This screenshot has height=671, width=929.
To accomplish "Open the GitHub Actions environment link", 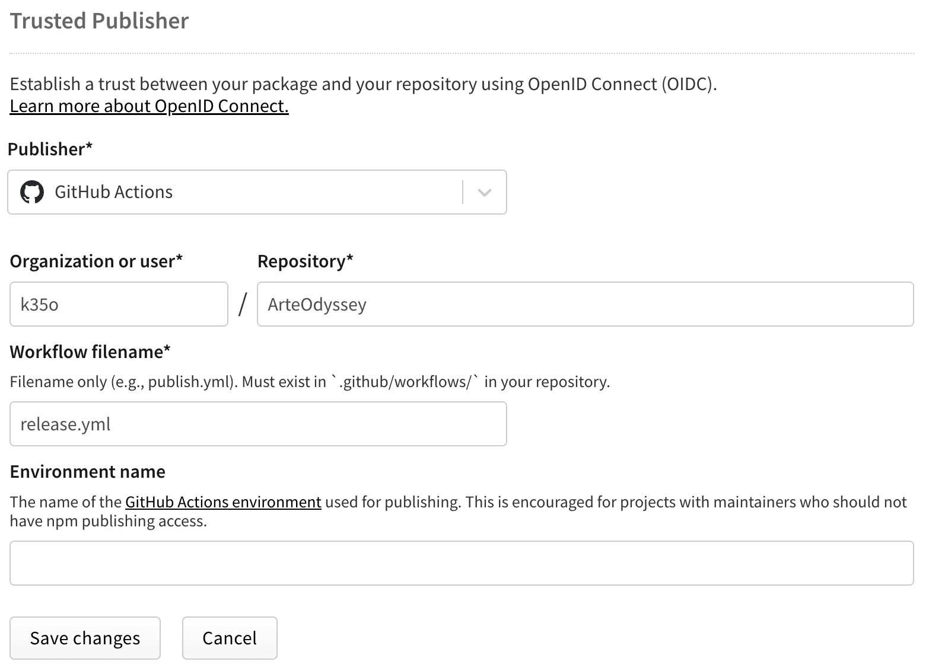I will (223, 502).
